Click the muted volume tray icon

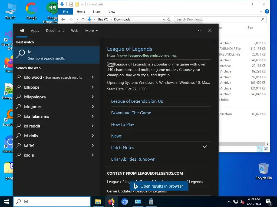(242, 202)
